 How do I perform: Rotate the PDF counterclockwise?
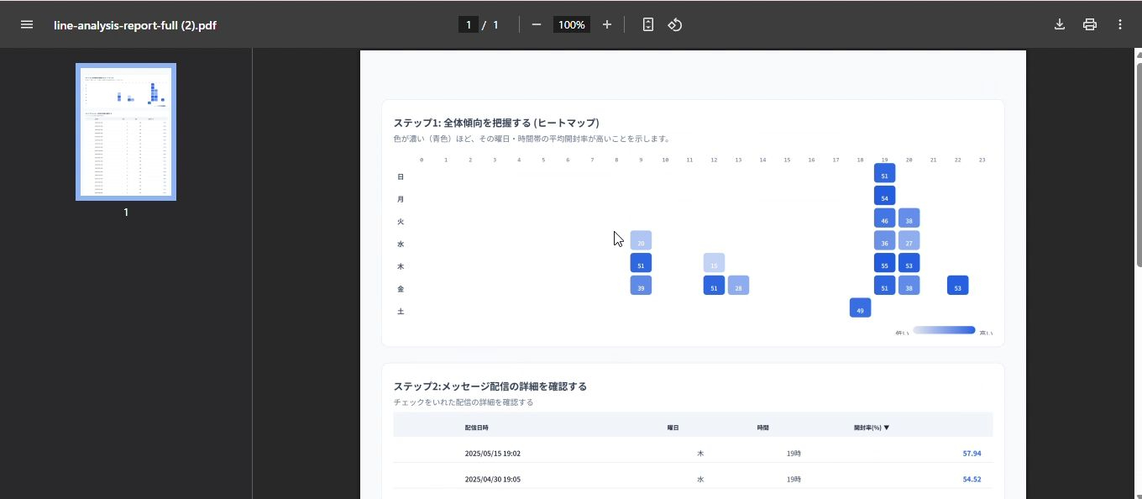coord(674,24)
